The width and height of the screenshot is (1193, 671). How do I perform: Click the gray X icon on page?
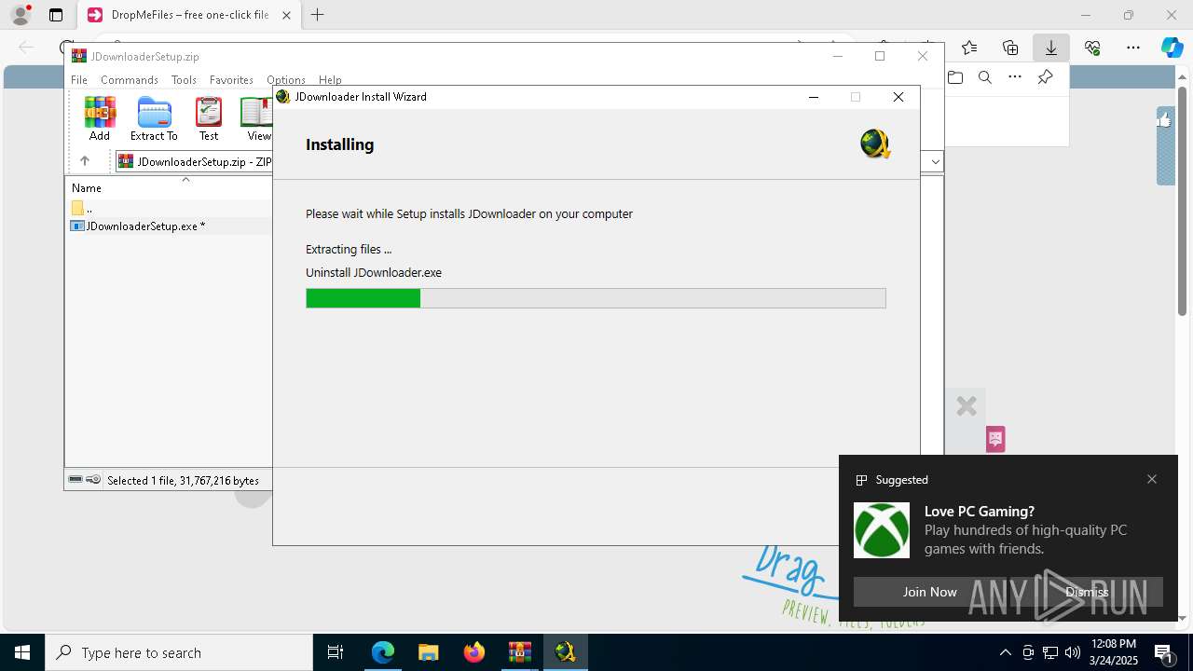click(967, 406)
